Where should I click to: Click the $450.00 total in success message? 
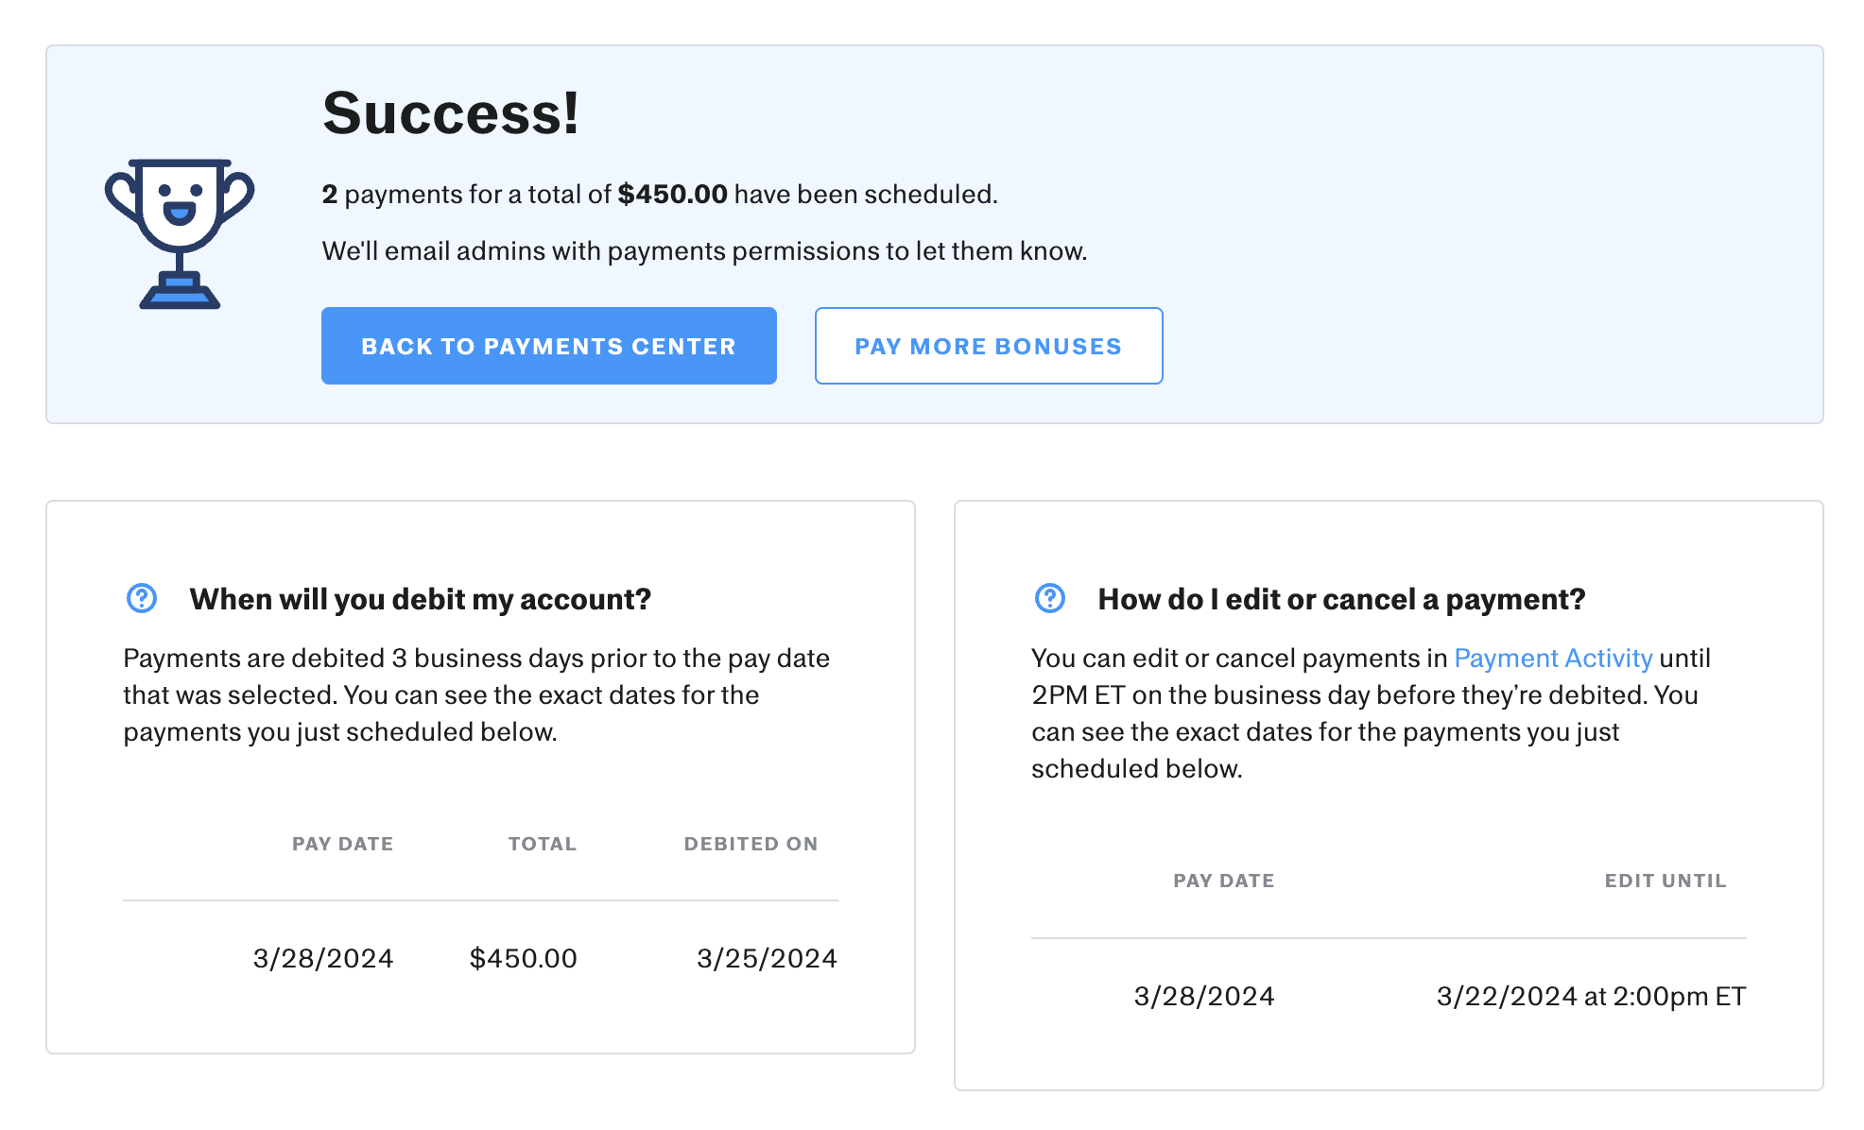pyautogui.click(x=672, y=195)
